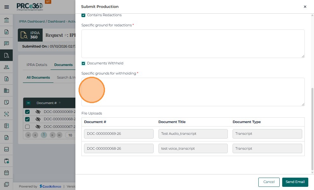Open the chat messages sidebar icon
Viewport: 314px width, 190px height.
pos(6,43)
